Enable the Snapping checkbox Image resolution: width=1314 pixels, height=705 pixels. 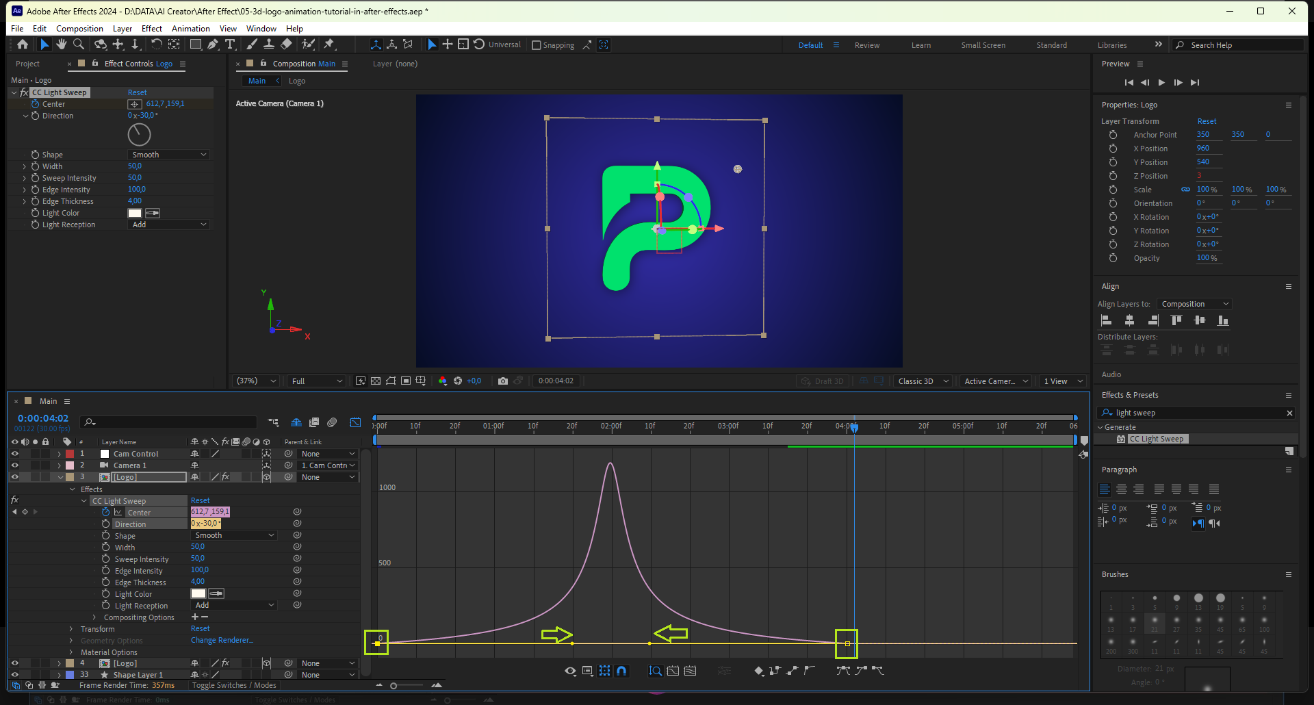point(537,45)
